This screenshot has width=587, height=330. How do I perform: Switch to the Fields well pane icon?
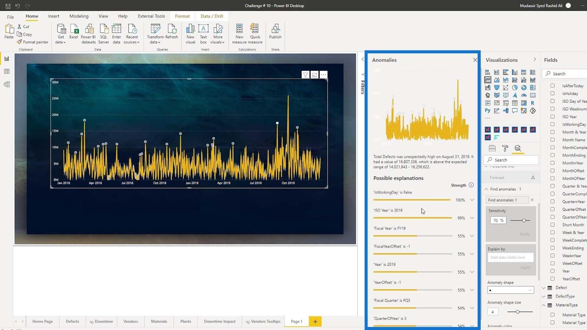coord(492,148)
